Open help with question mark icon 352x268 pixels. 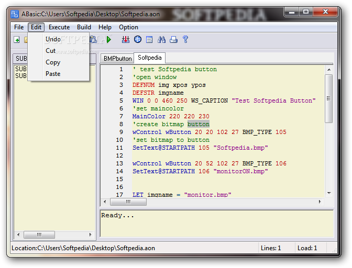(185, 40)
